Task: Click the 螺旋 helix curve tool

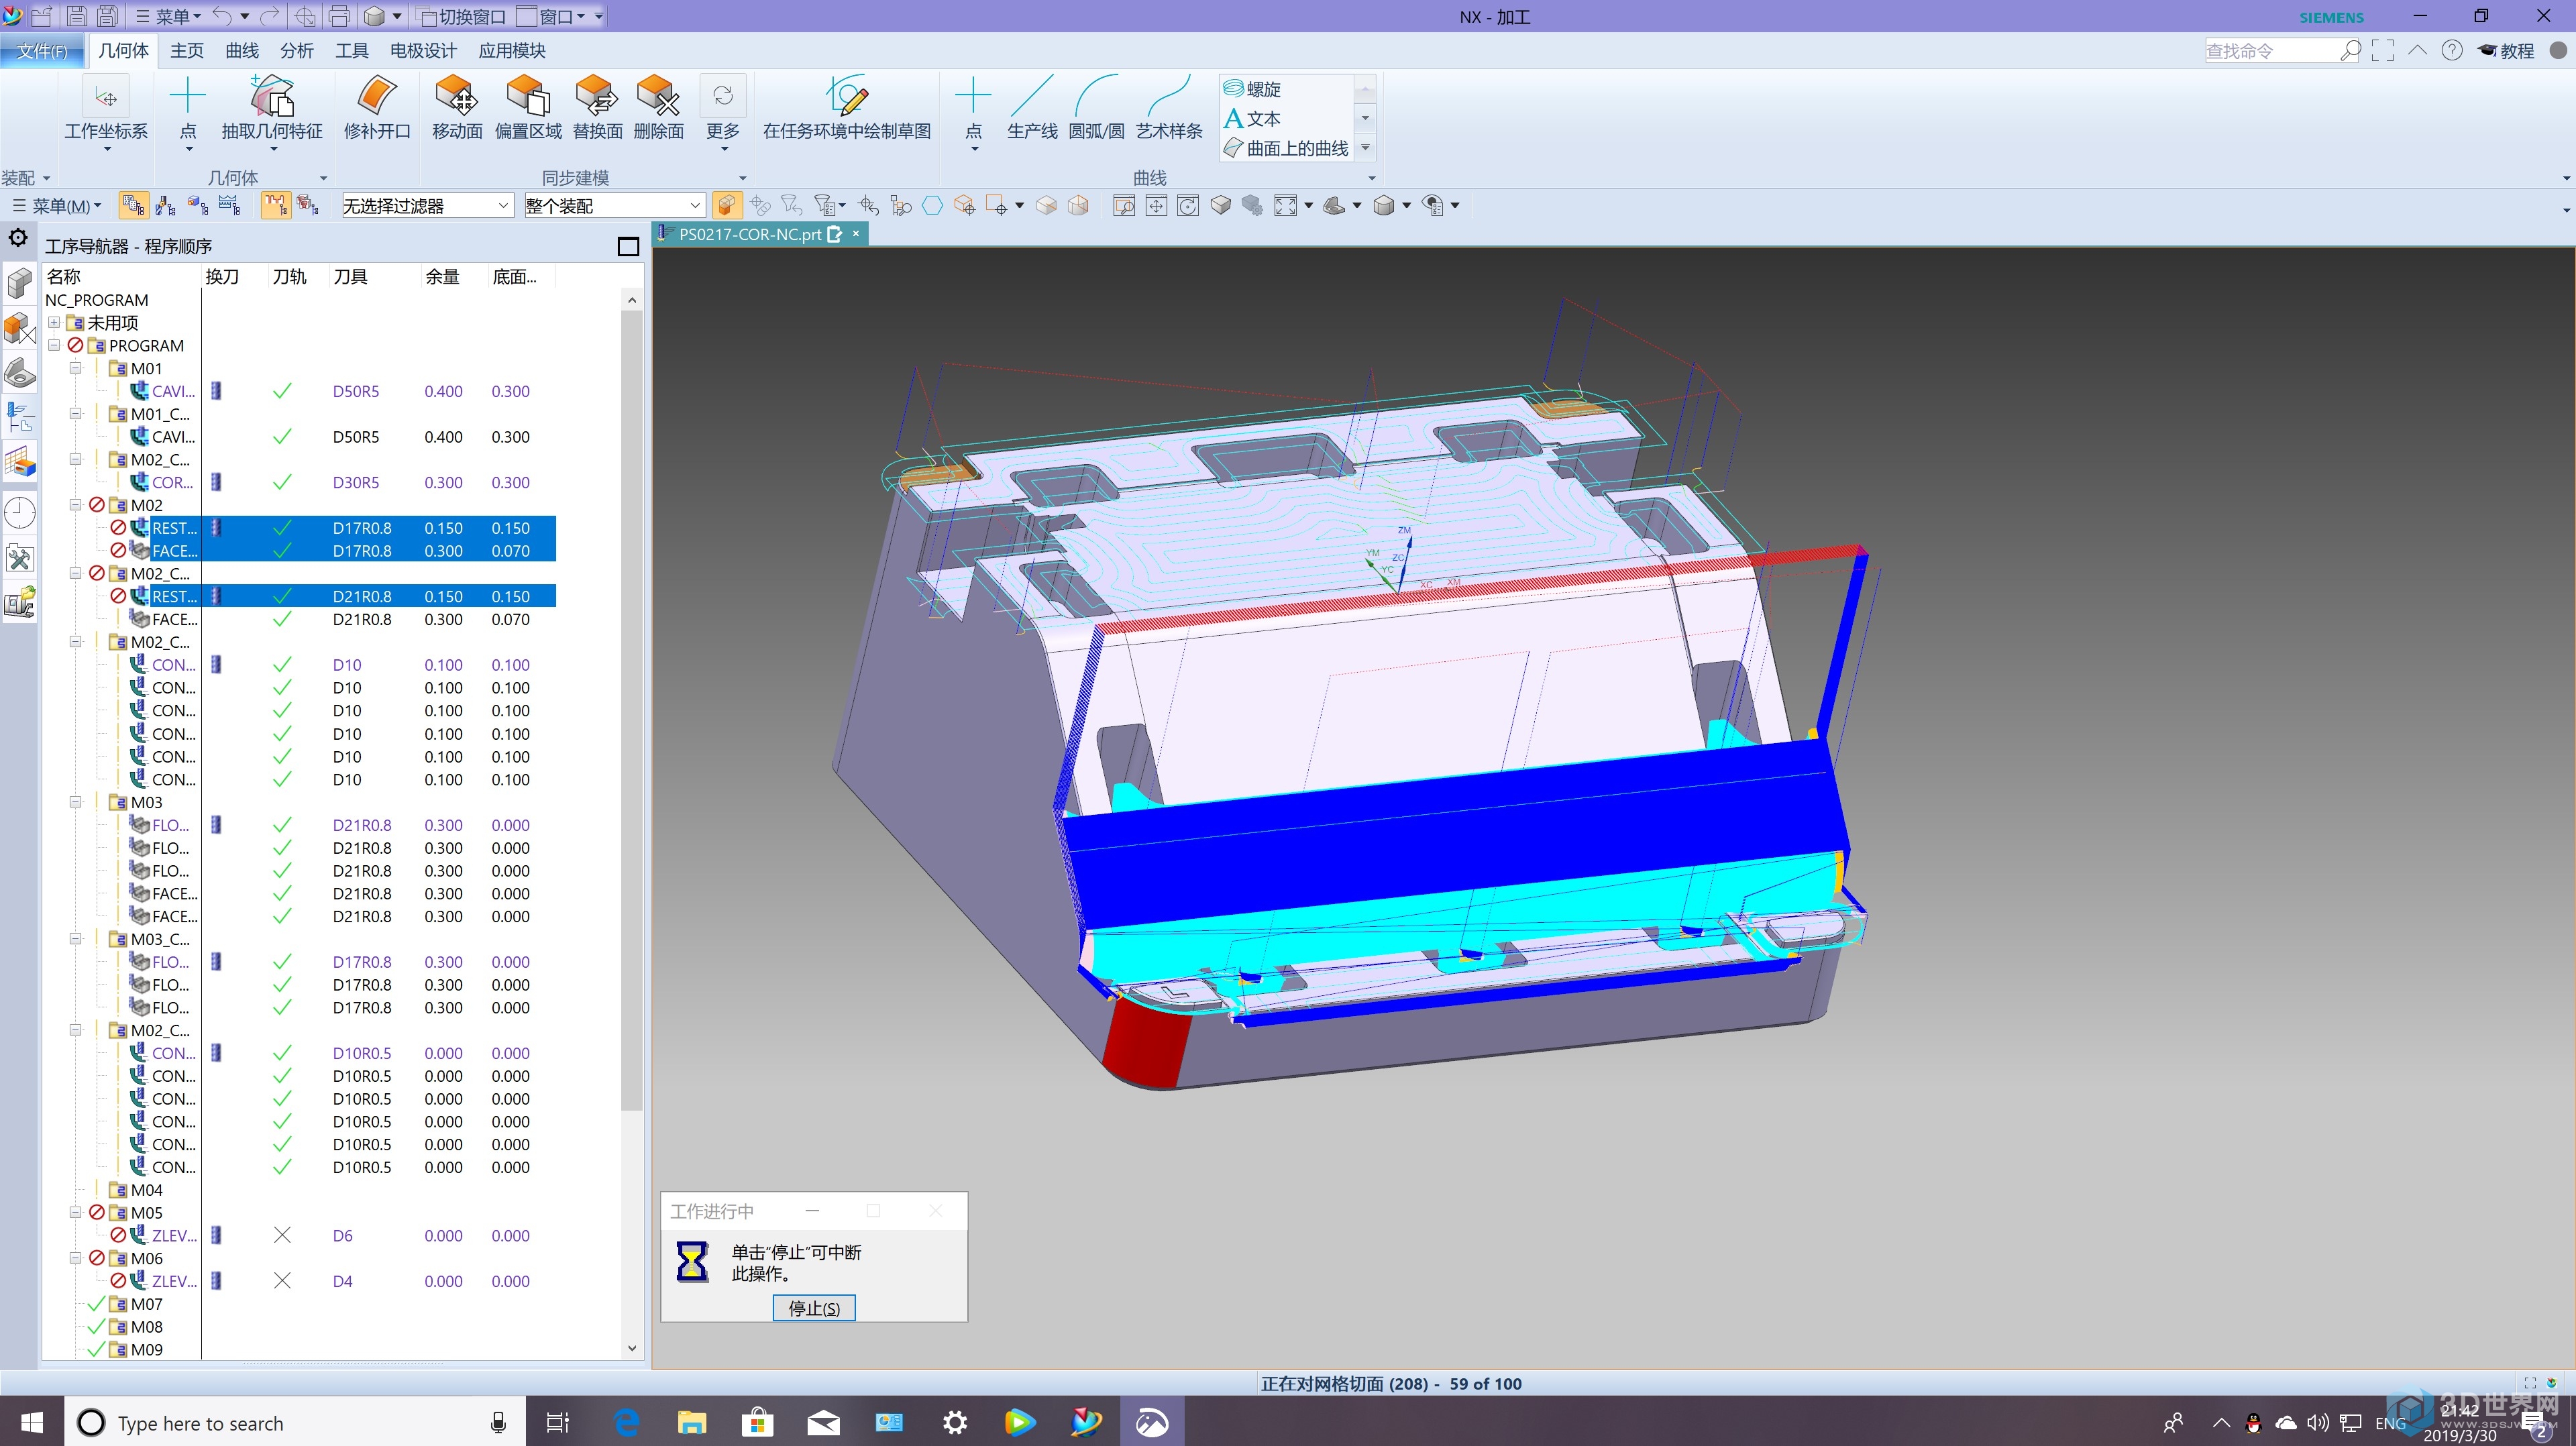Action: pyautogui.click(x=1253, y=89)
